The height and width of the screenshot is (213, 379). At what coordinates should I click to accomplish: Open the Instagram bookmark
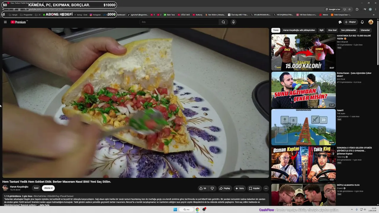pyautogui.click(x=95, y=14)
